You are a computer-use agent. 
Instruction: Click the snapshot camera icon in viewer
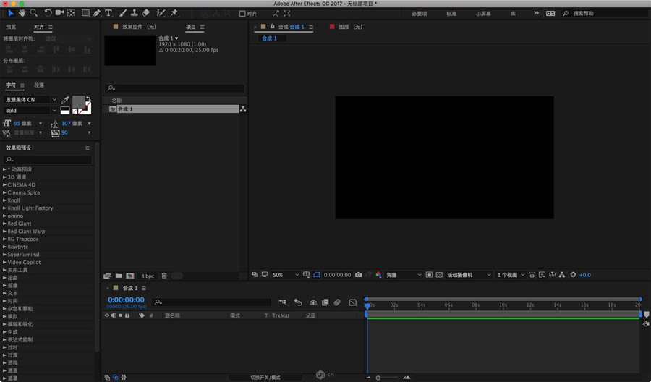coord(358,275)
